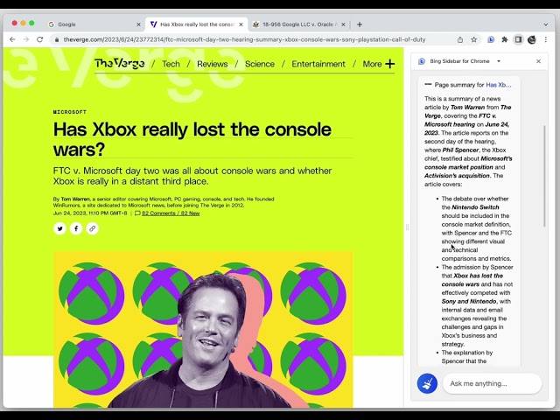Open the Reviews section

212,64
